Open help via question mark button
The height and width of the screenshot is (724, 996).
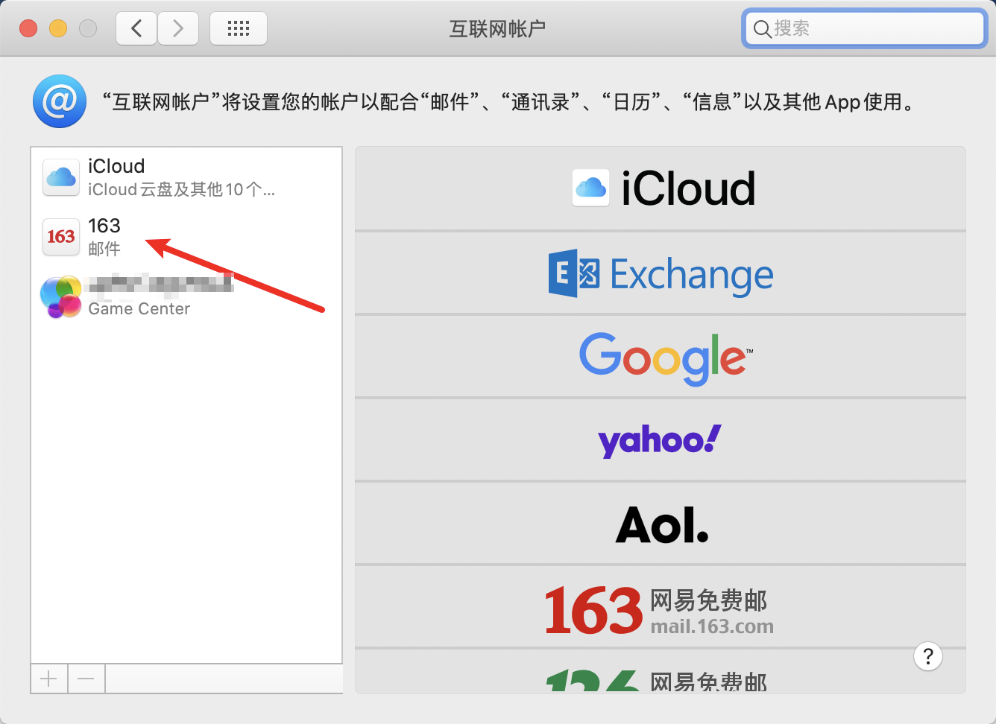click(x=927, y=656)
